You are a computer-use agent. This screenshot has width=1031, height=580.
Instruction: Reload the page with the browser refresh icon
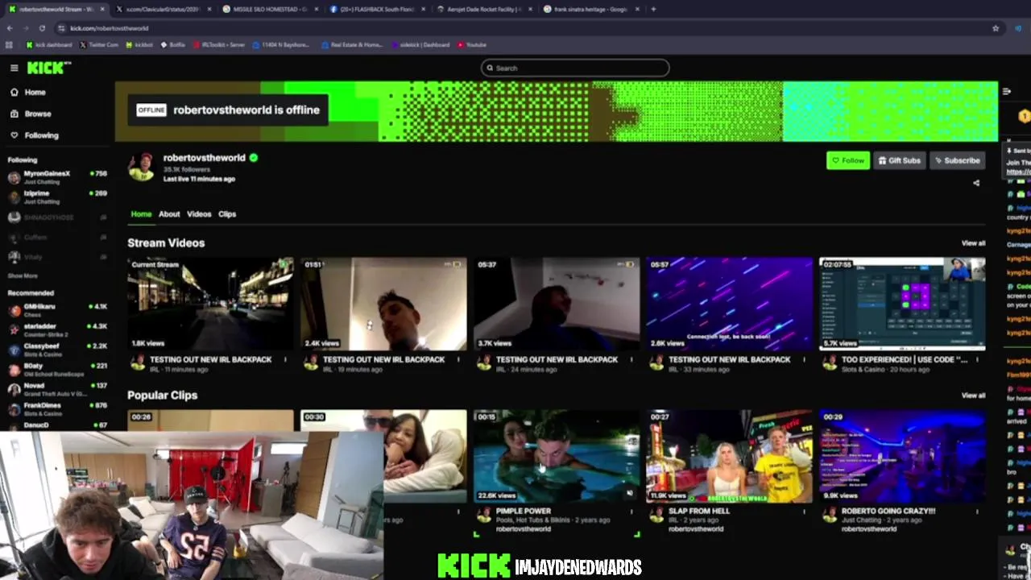(x=42, y=28)
